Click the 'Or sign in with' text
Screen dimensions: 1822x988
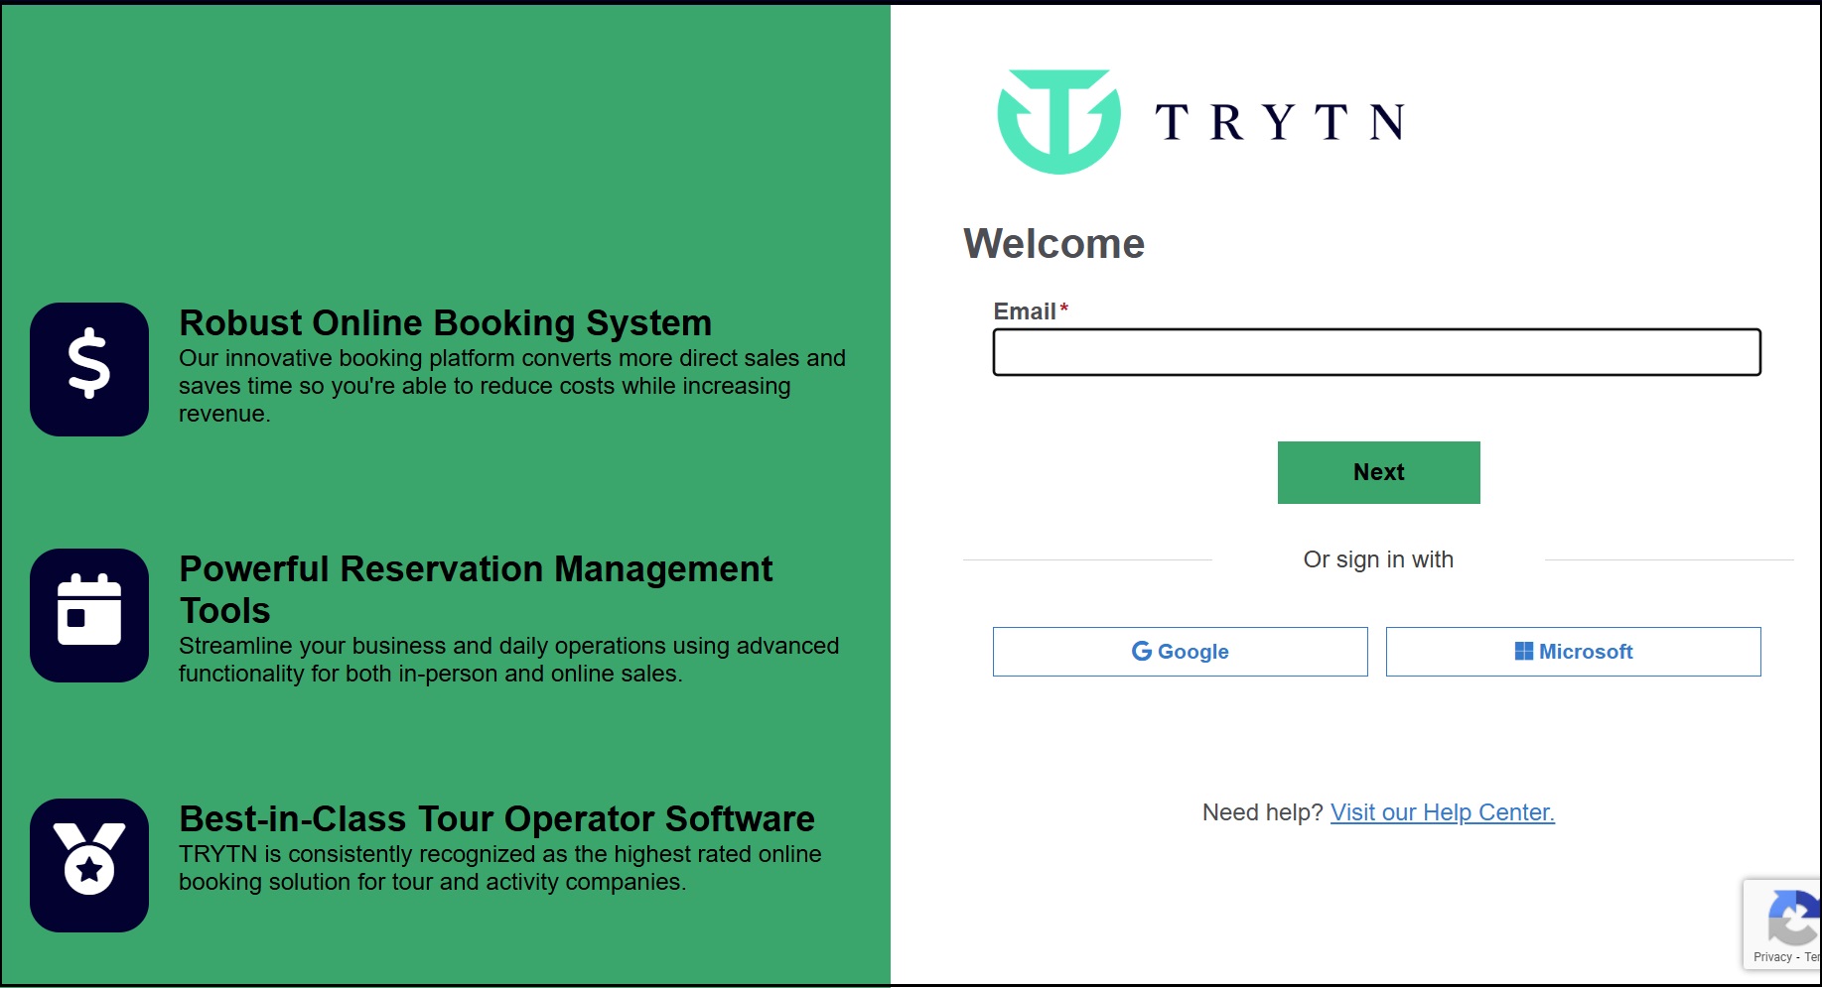coord(1378,559)
